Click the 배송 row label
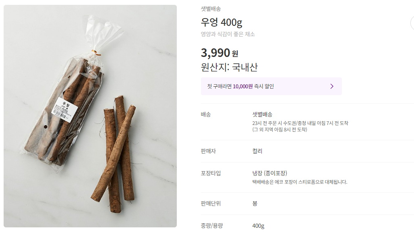Image resolution: width=414 pixels, height=233 pixels. click(205, 114)
